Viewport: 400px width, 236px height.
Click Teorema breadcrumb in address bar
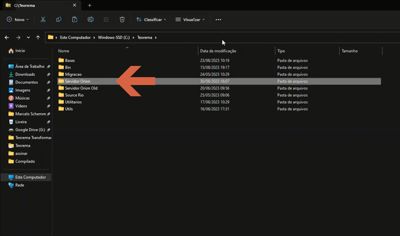(x=145, y=38)
